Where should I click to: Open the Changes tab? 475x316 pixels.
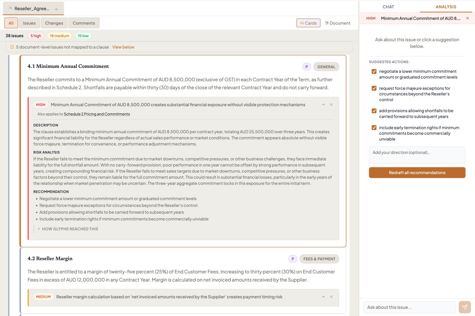click(54, 23)
